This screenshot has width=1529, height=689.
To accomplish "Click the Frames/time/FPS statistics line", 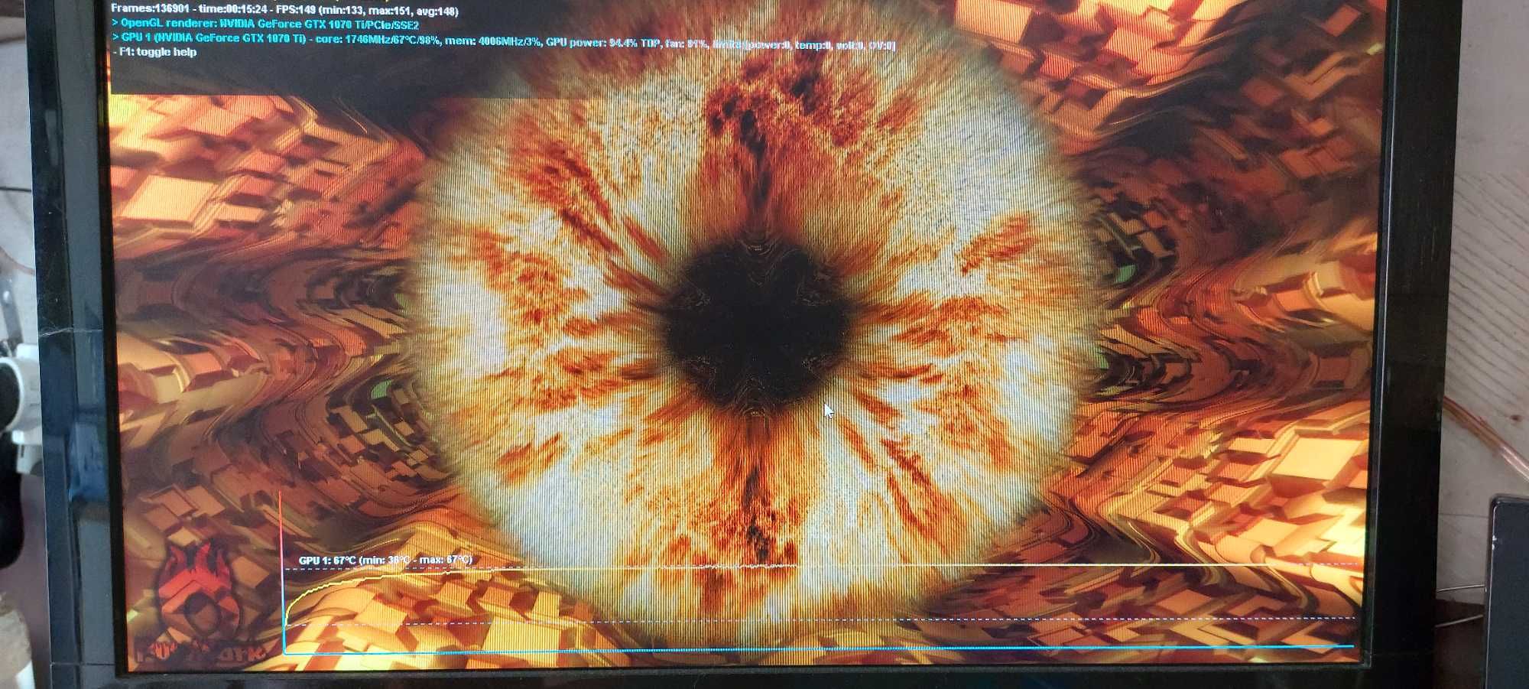I will [284, 10].
